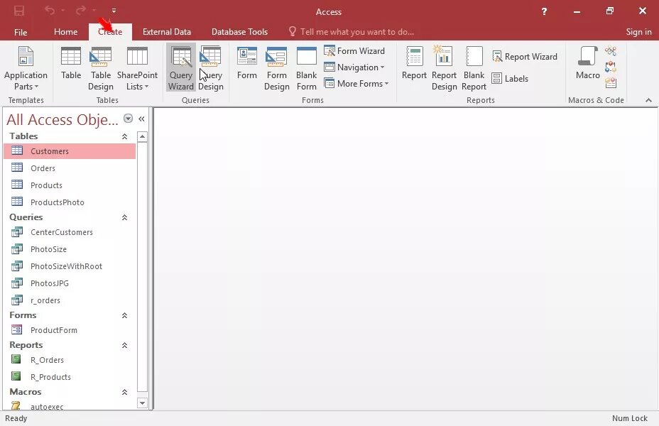This screenshot has width=659, height=426.
Task: Open Customize Quick Access Toolbar dropdown
Action: [114, 11]
